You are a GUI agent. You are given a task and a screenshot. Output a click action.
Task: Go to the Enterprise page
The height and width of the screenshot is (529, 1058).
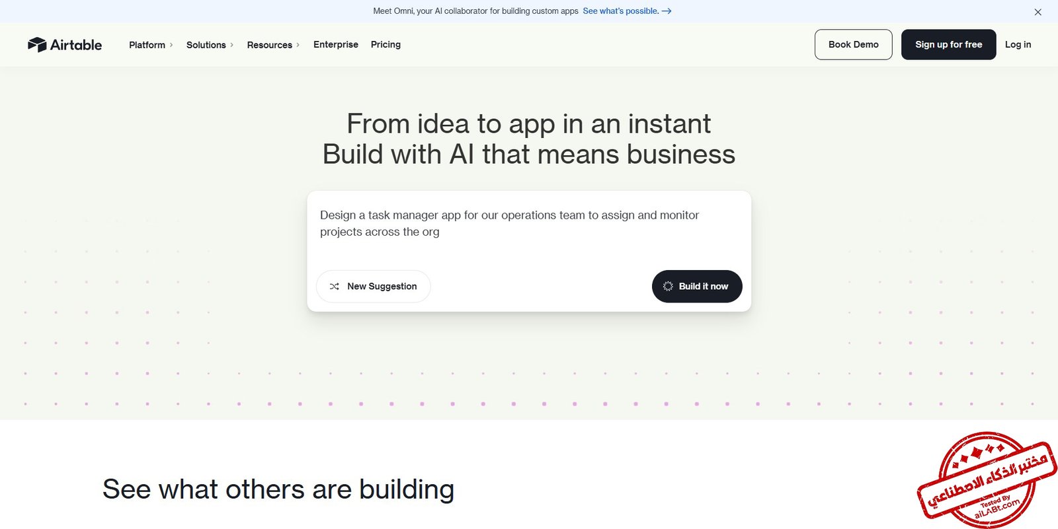coord(335,44)
